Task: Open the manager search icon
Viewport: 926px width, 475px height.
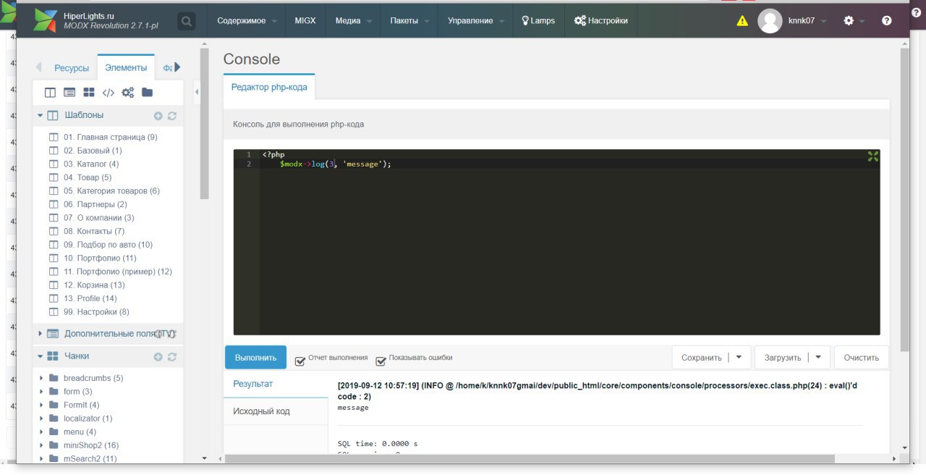Action: click(x=187, y=22)
